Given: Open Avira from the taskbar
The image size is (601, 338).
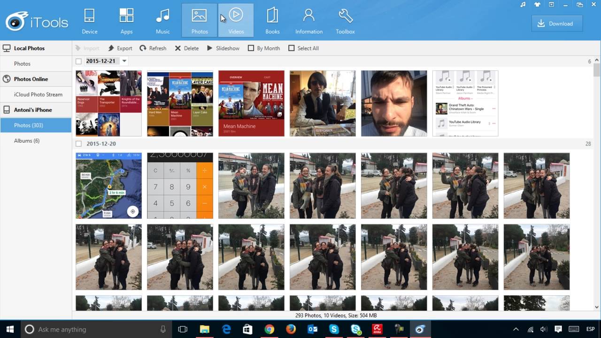Looking at the screenshot, I should pos(377,329).
